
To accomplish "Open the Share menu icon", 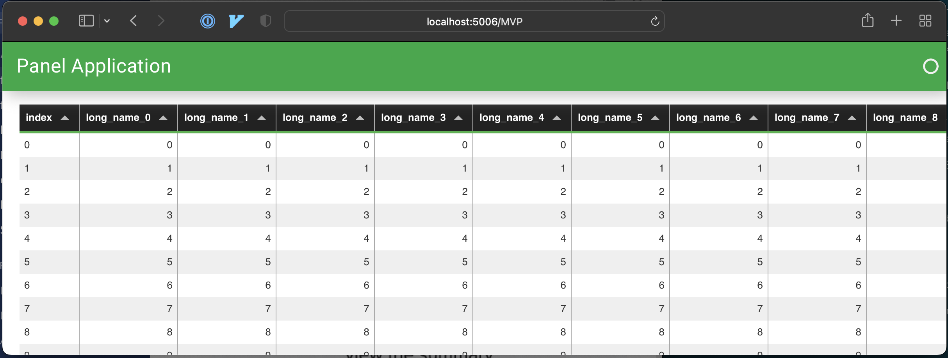I will [x=868, y=20].
